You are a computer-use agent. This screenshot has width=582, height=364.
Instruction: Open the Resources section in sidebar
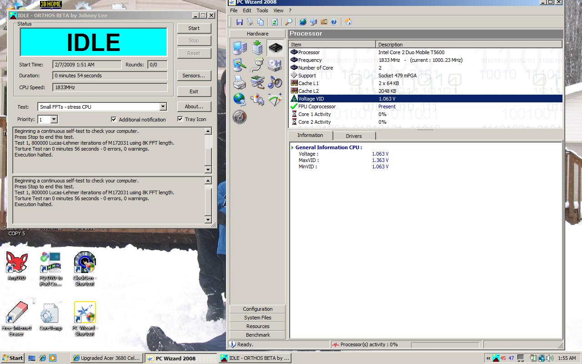[x=258, y=326]
